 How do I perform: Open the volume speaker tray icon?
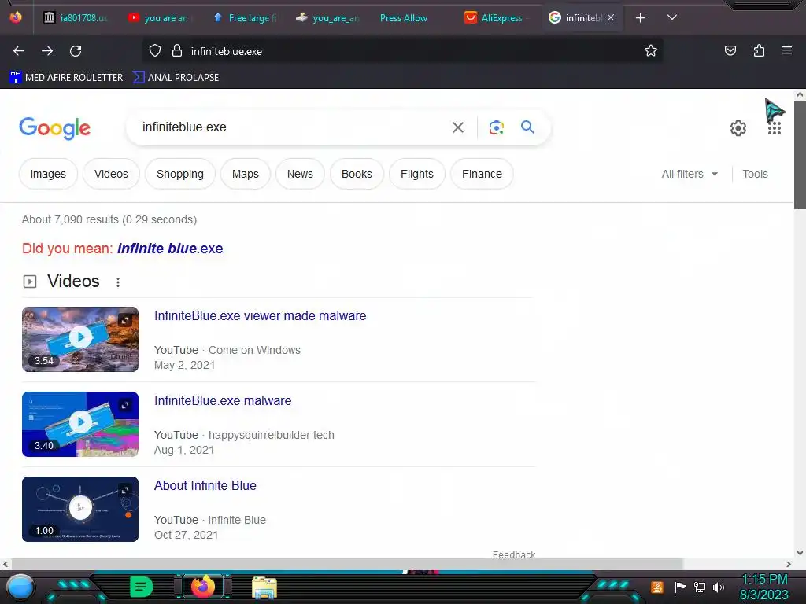[719, 587]
